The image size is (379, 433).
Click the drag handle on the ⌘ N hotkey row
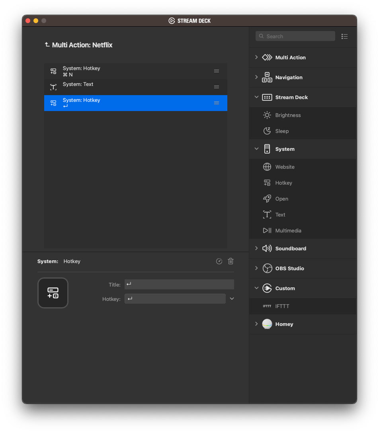[x=217, y=71]
